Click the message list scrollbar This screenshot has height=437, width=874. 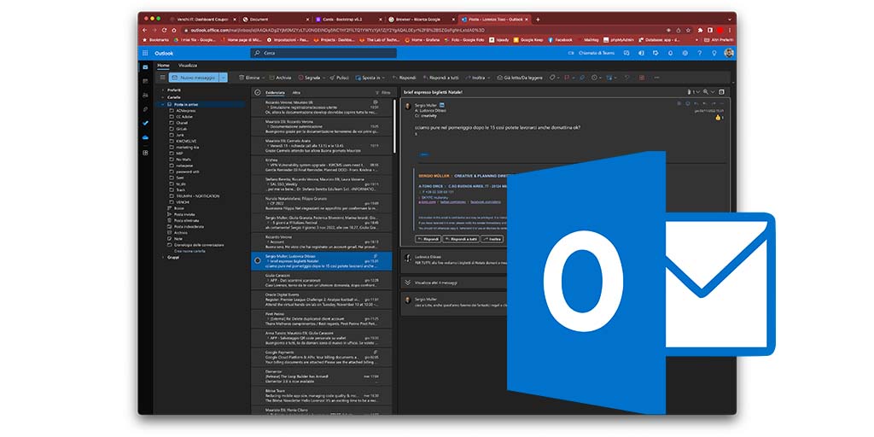(x=394, y=127)
